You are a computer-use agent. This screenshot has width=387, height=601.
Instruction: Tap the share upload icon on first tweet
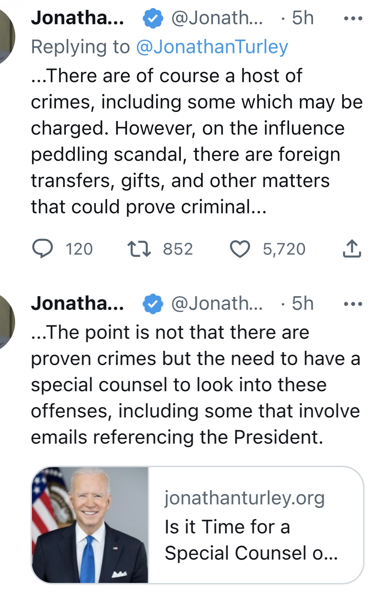(352, 248)
